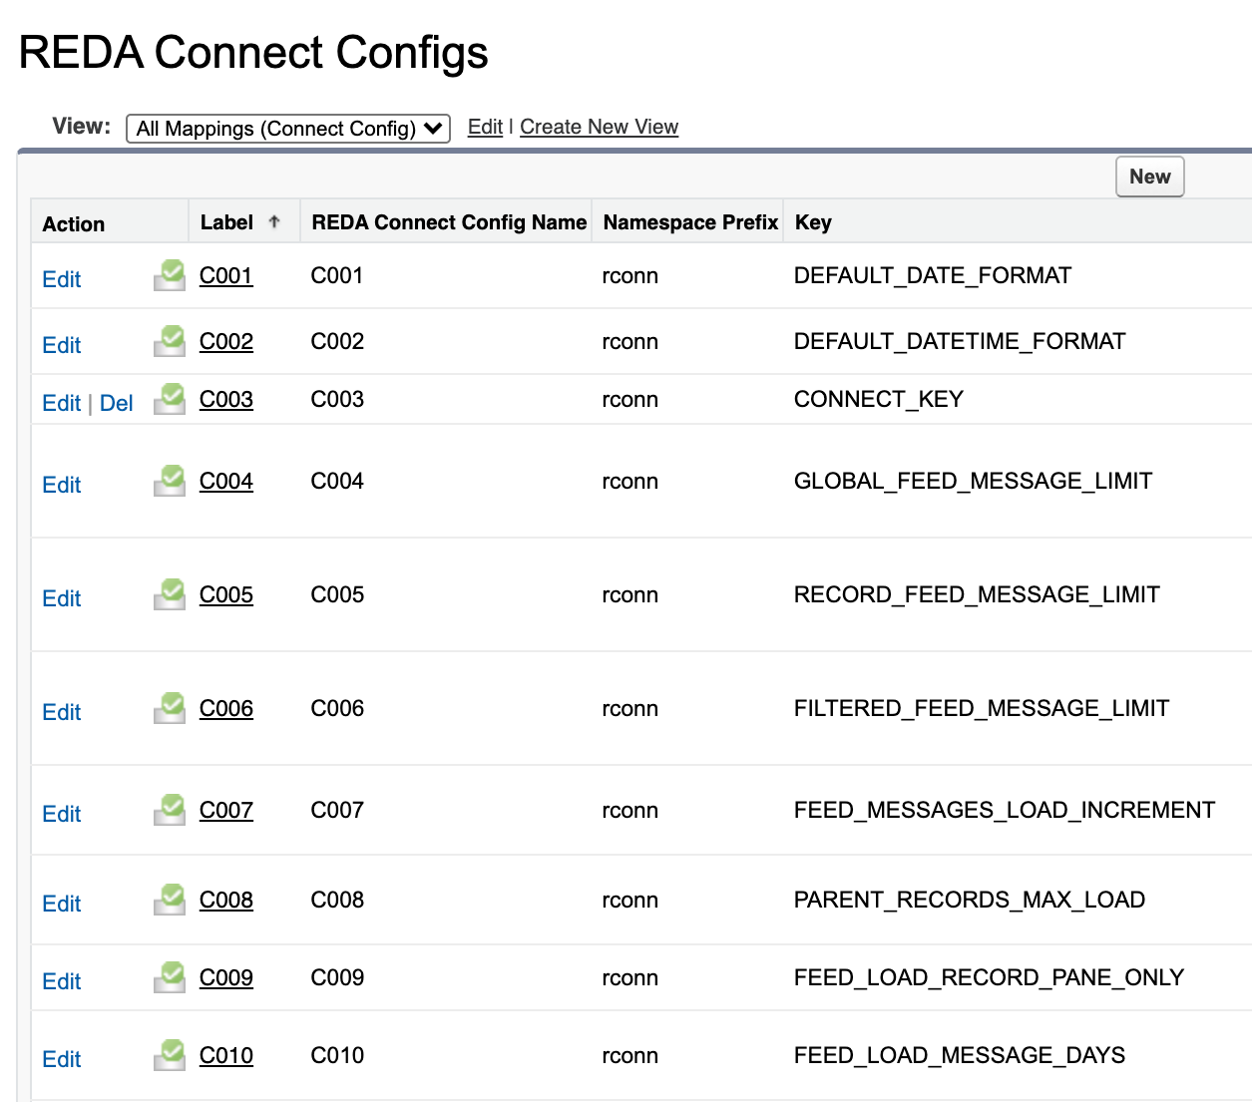
Task: Click the record icon for row C004
Action: click(170, 481)
